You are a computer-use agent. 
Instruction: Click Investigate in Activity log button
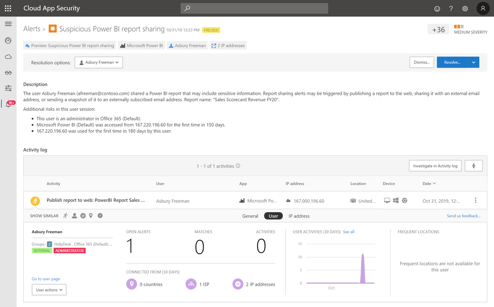[x=435, y=166]
